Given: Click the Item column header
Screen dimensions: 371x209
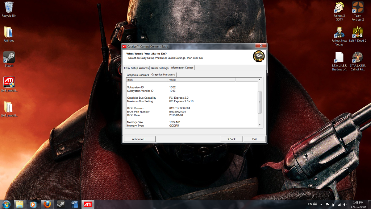Looking at the screenshot, I should [147, 79].
